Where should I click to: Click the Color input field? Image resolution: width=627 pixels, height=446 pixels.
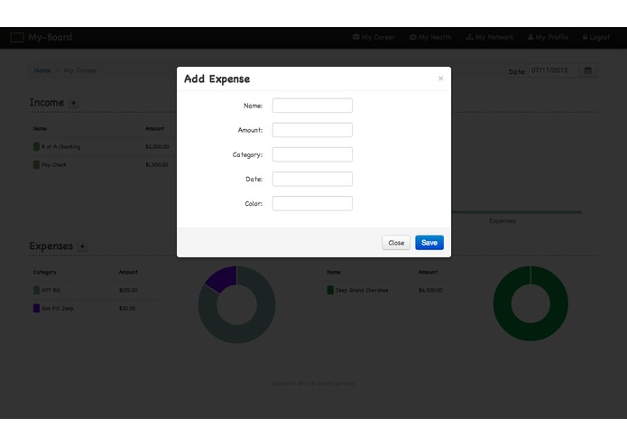click(x=312, y=204)
